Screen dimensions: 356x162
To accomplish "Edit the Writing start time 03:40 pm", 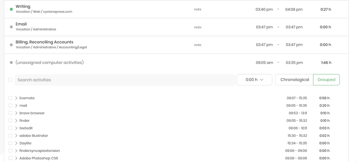I will [x=264, y=9].
